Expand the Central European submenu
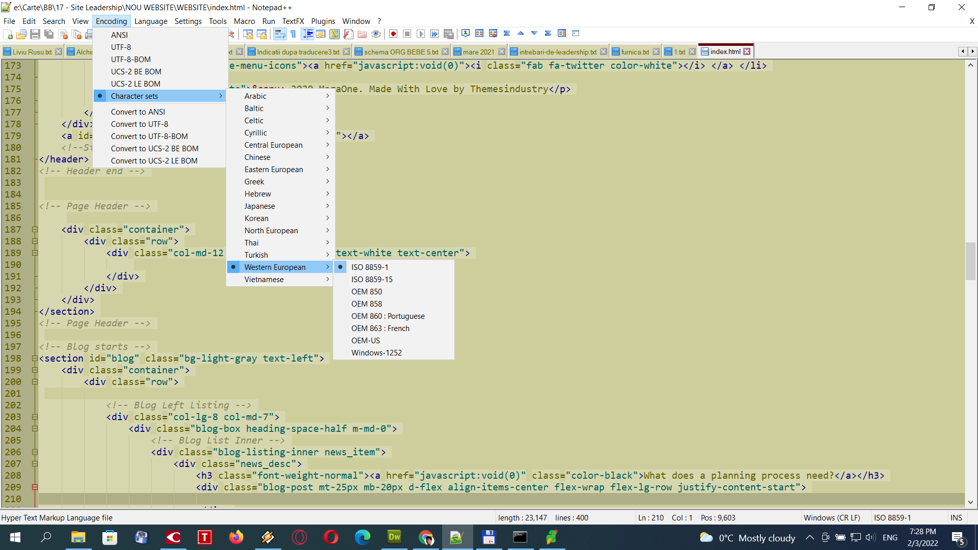The image size is (978, 550). (280, 145)
